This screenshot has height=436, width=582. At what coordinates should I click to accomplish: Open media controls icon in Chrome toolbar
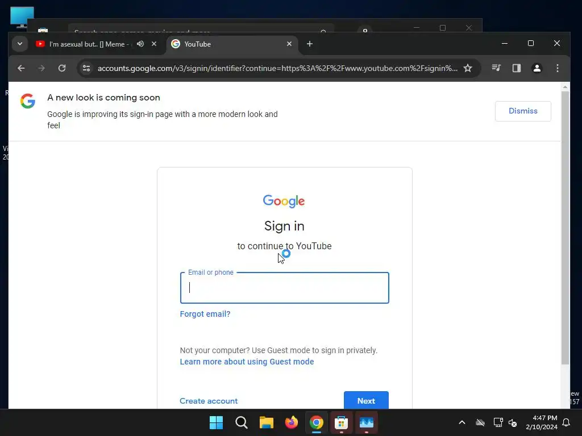496,68
